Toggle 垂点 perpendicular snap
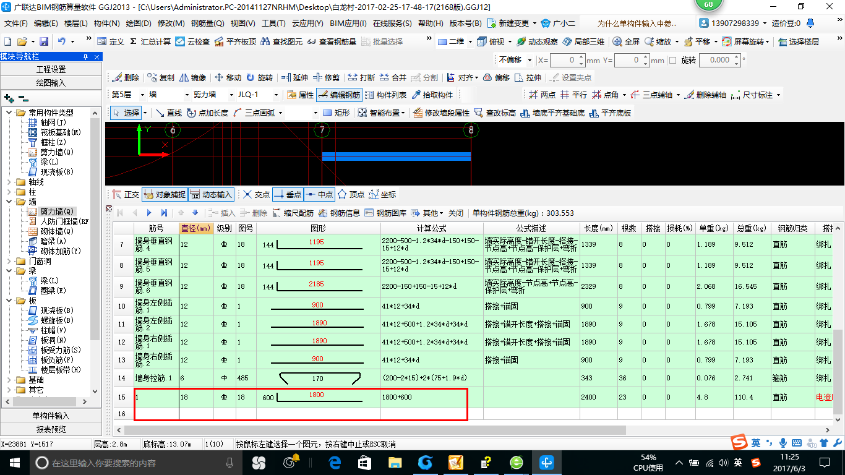Screen dimensions: 845x475 tap(288, 194)
